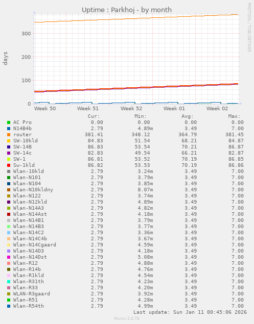Select the 'SW-1' legend label

click(x=19, y=159)
